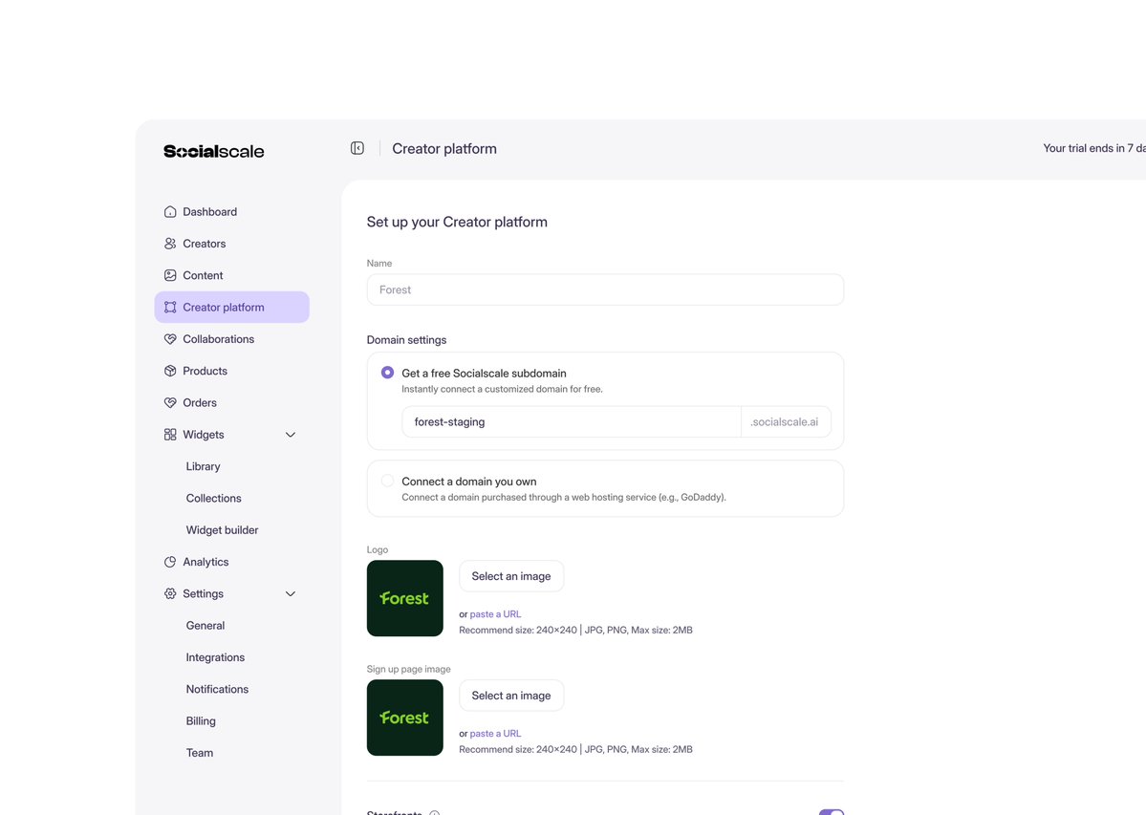
Task: Click the forest-staging subdomain field
Action: pos(572,421)
